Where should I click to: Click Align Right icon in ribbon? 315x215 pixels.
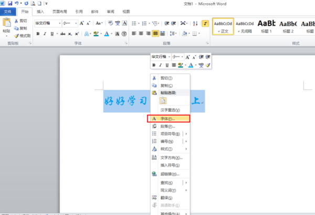coord(148,34)
